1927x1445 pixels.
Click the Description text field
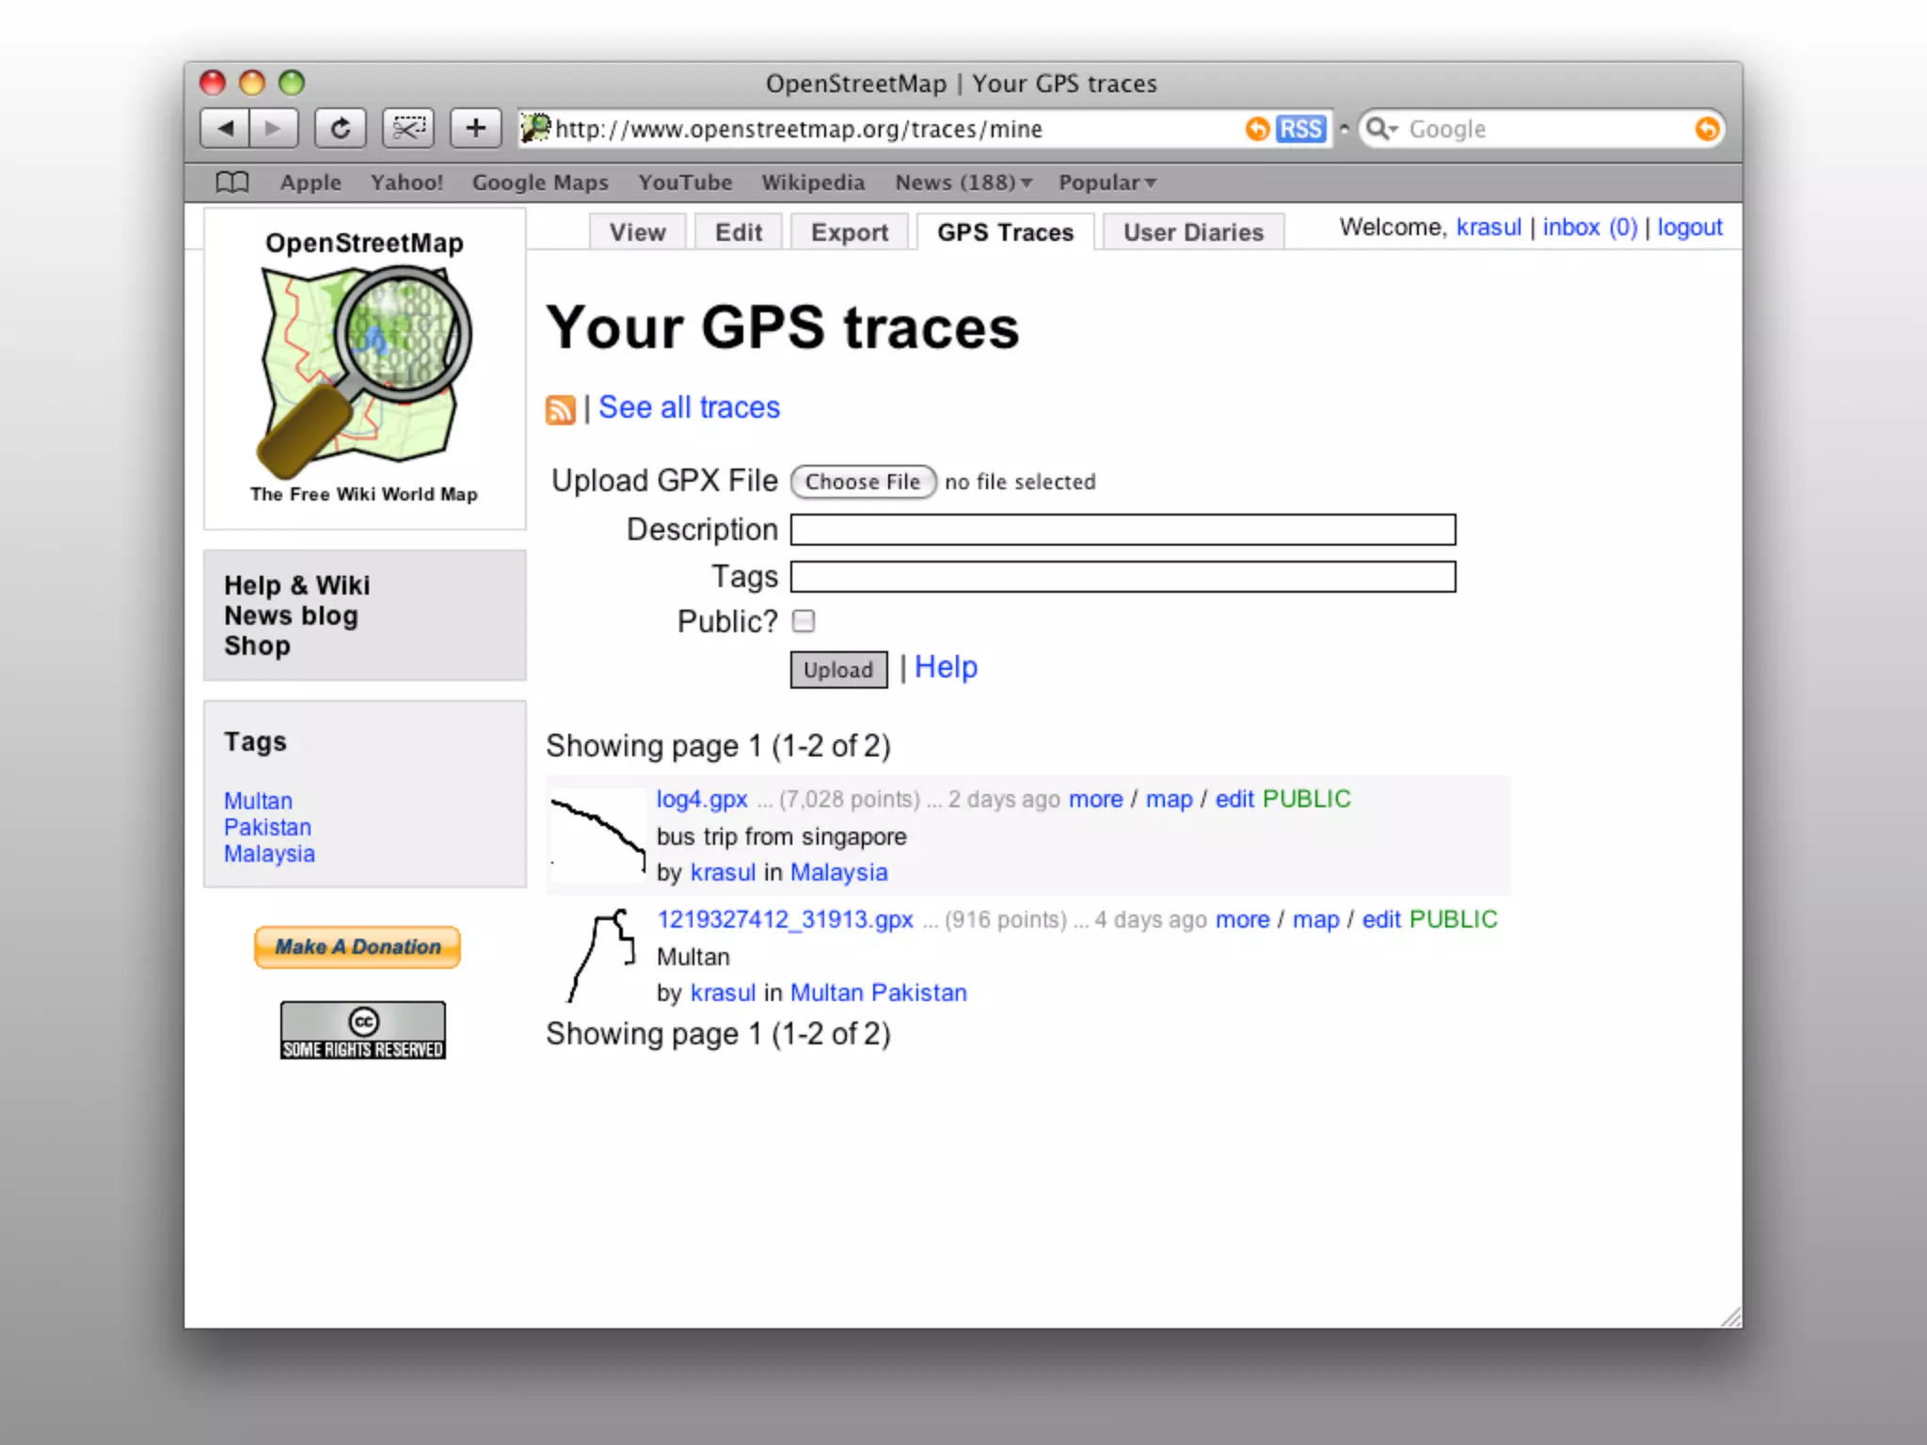pyautogui.click(x=1123, y=530)
